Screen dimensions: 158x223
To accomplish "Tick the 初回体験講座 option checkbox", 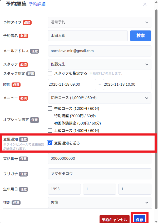I will [50, 123].
